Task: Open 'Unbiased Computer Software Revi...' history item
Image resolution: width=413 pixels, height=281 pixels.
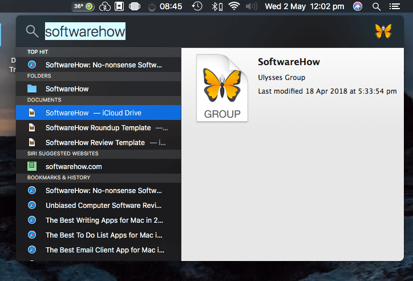Action: pyautogui.click(x=99, y=205)
